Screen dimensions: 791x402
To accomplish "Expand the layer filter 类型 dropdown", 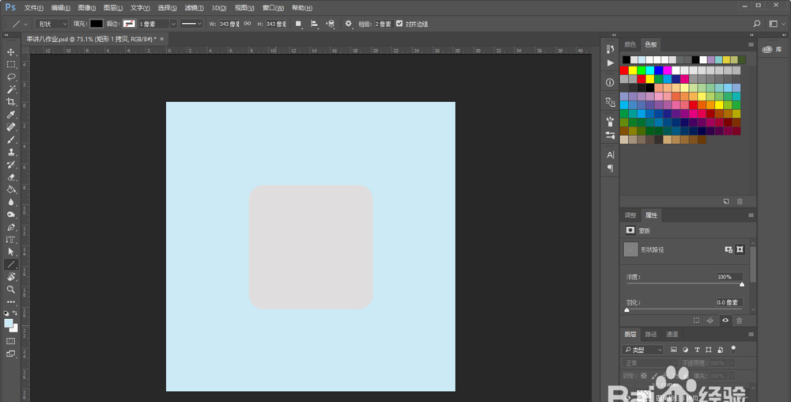I will click(644, 349).
